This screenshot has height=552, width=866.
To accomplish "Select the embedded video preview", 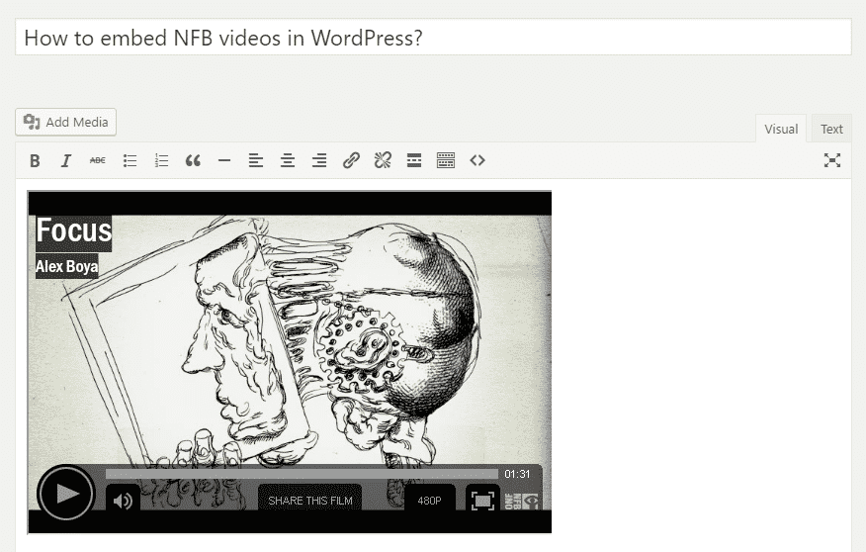I will pyautogui.click(x=290, y=362).
